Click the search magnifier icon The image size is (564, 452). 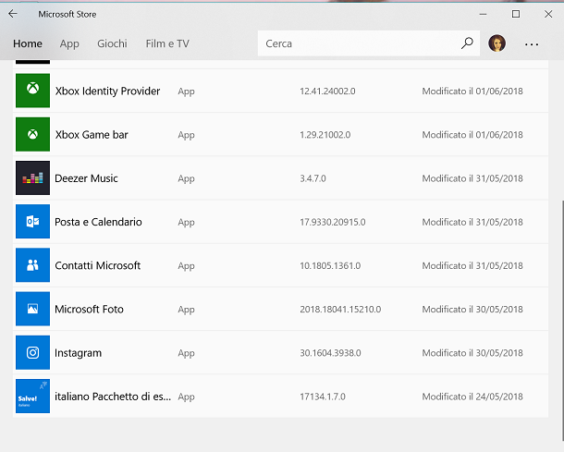coord(467,43)
